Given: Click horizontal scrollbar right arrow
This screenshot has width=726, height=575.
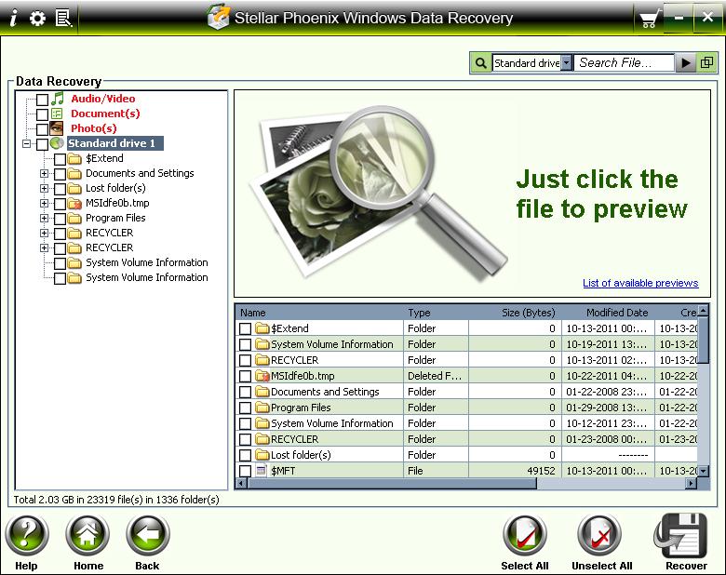Looking at the screenshot, I should coord(691,484).
